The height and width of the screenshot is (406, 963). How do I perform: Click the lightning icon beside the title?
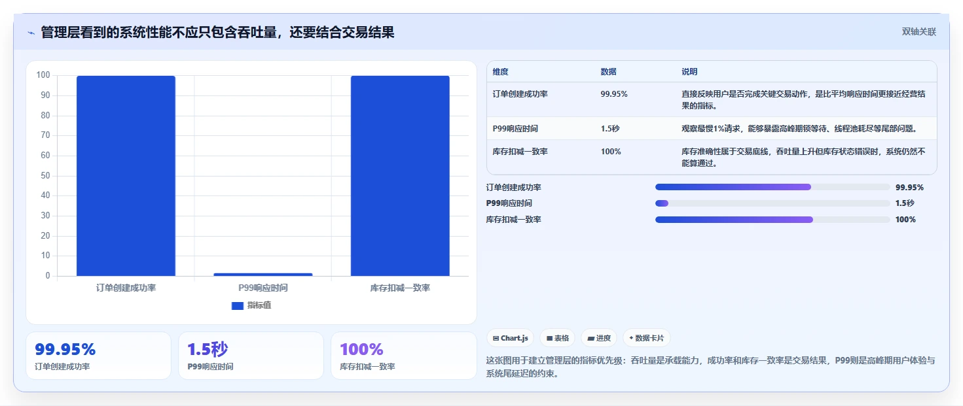(31, 33)
